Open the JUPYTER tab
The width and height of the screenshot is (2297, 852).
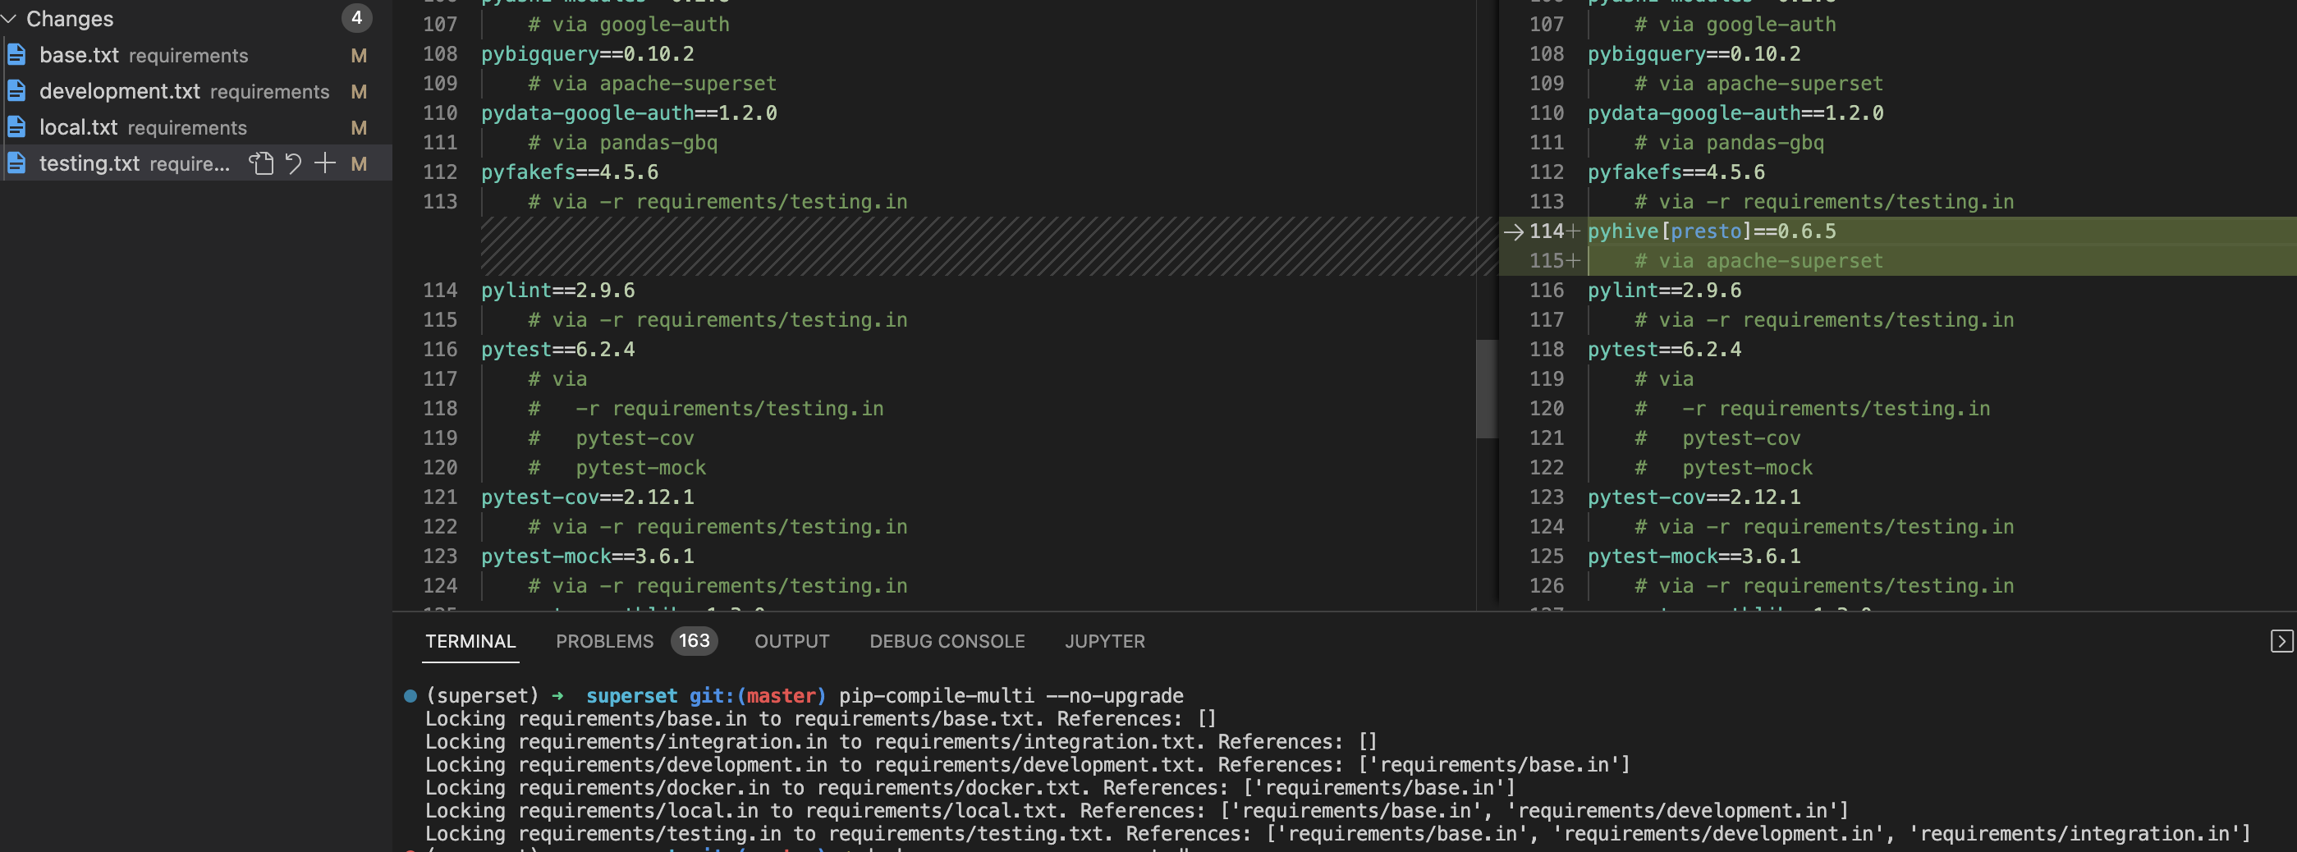pos(1104,641)
